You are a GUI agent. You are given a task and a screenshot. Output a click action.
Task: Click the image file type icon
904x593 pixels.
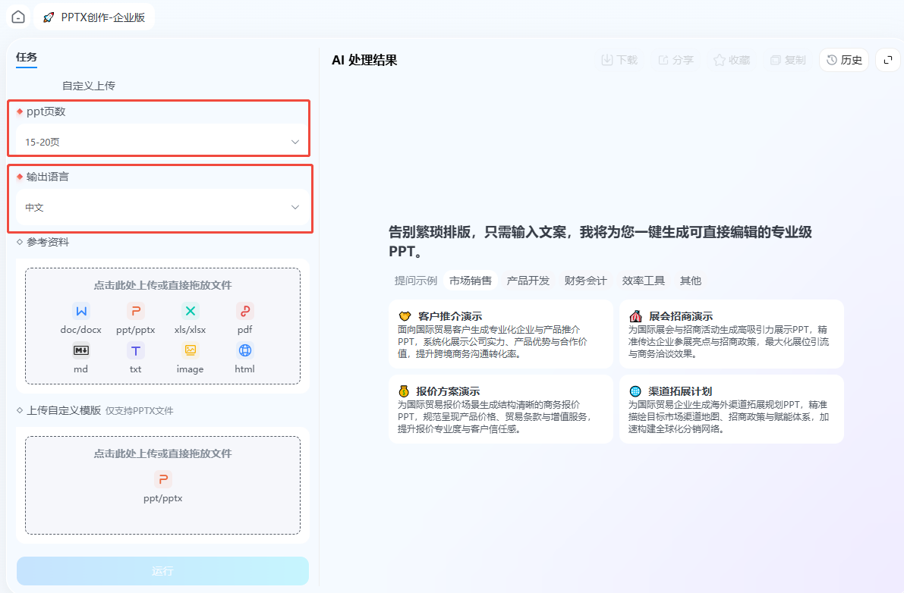click(x=191, y=350)
